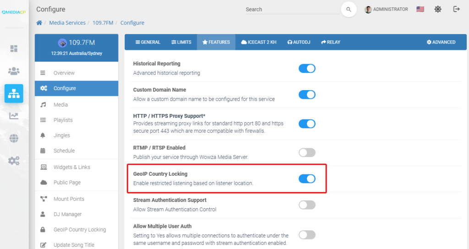Open the AutoDJ tab
Screen dimensions: 469x249
299,42
